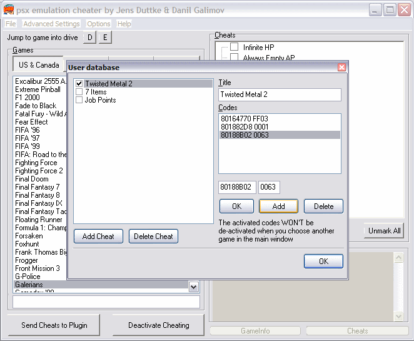Click the search box below games list
This screenshot has height=341, width=414.
point(106,302)
